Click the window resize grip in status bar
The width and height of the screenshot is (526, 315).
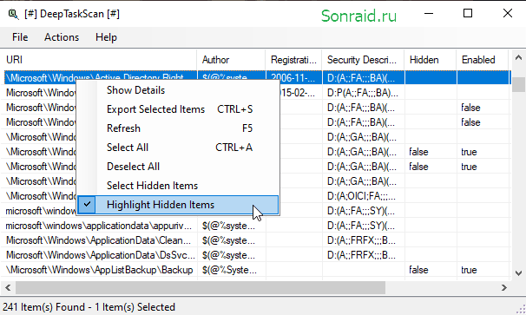(x=521, y=309)
